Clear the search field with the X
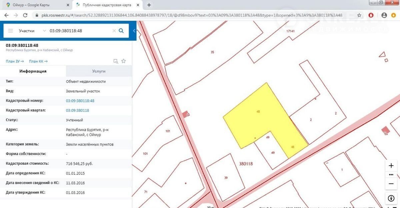This screenshot has width=400, height=208. [114, 31]
